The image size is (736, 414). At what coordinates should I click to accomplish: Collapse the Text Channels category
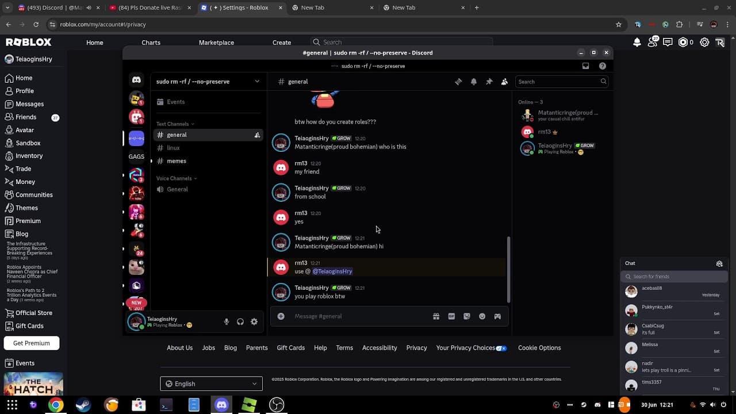175,124
